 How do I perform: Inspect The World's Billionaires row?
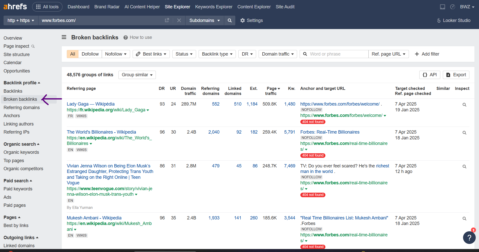[464, 133]
